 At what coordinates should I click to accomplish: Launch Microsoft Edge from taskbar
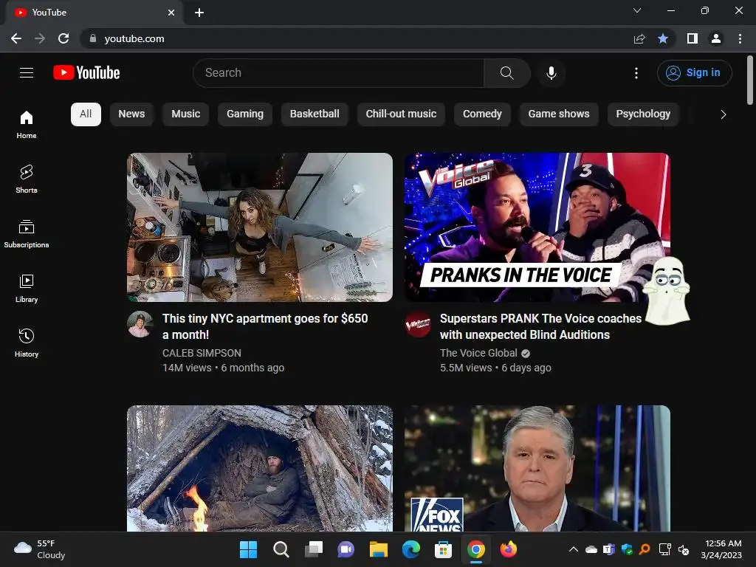click(x=410, y=549)
